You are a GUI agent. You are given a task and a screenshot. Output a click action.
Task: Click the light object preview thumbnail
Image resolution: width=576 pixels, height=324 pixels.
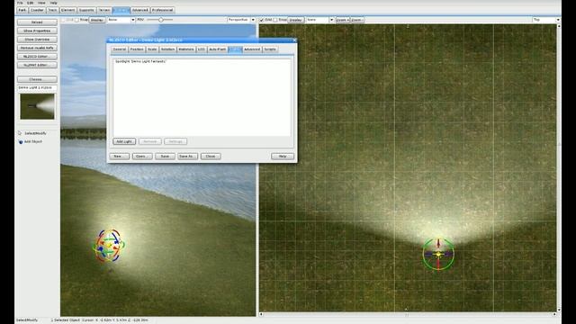click(x=37, y=106)
